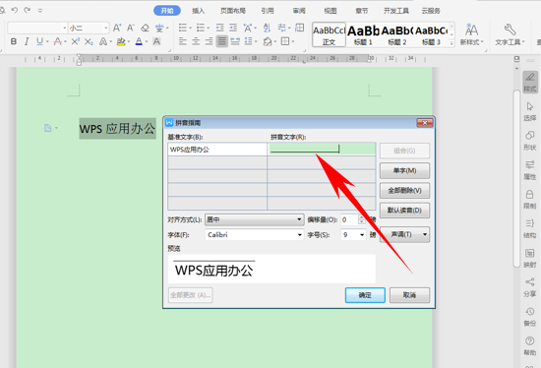Image resolution: width=541 pixels, height=368 pixels.
Task: Open the line spacing icon
Action: tap(249, 41)
